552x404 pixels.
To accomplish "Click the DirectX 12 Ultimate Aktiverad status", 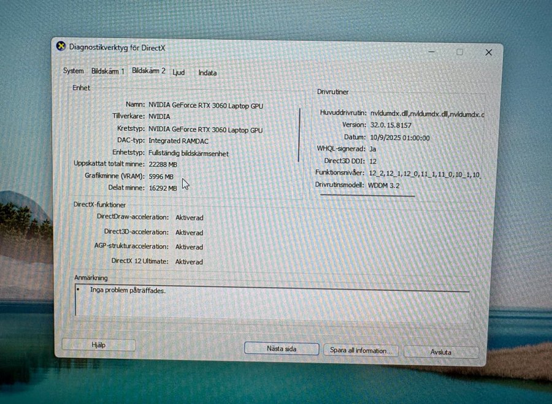I will click(x=189, y=262).
